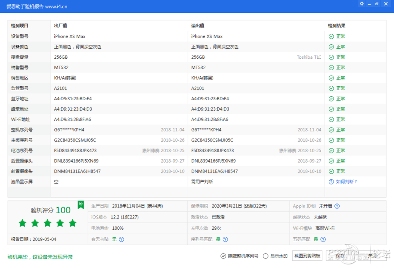The image size is (394, 268).
Task: Click green check icon in 设备型号 row
Action: click(331, 37)
